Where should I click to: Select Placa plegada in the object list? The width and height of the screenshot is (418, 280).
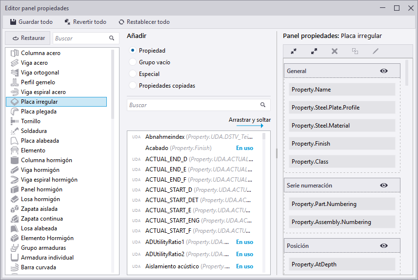click(39, 112)
